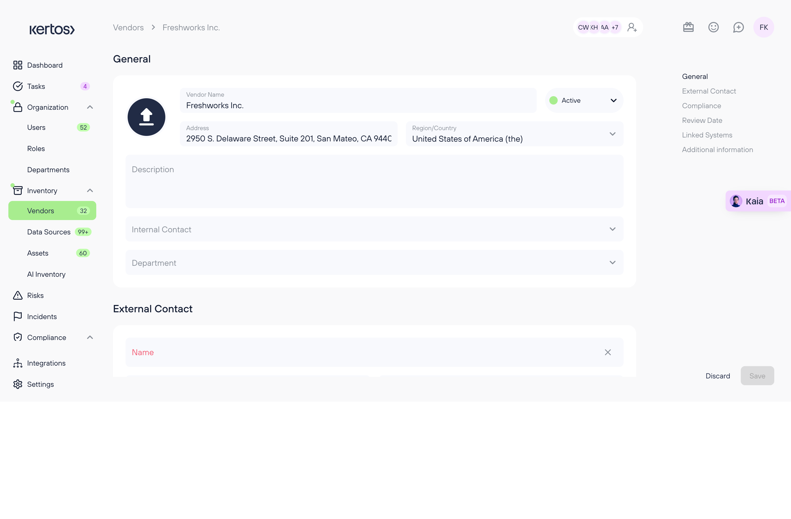
Task: Click the Save button
Action: coord(757,376)
